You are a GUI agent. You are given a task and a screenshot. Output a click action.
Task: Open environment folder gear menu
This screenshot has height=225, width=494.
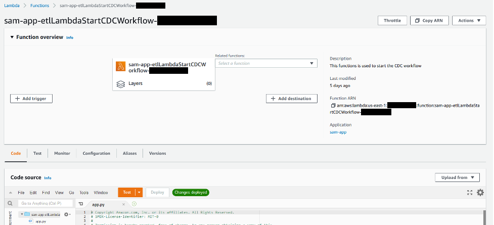(67, 214)
